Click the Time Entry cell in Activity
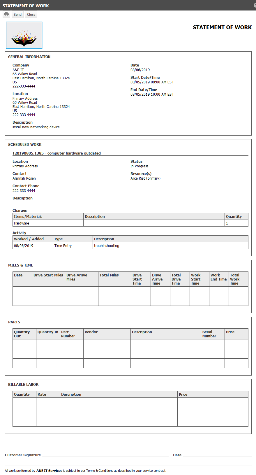 coord(73,246)
